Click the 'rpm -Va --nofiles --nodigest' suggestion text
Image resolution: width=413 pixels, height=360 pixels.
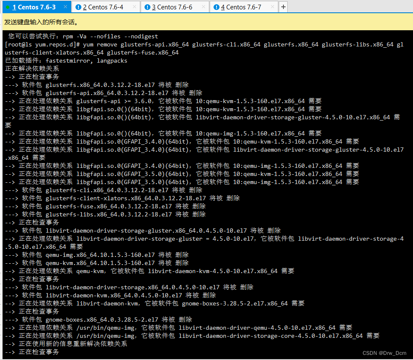pos(110,36)
